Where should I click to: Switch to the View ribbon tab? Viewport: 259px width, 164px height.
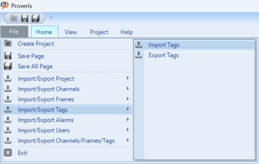click(x=71, y=32)
